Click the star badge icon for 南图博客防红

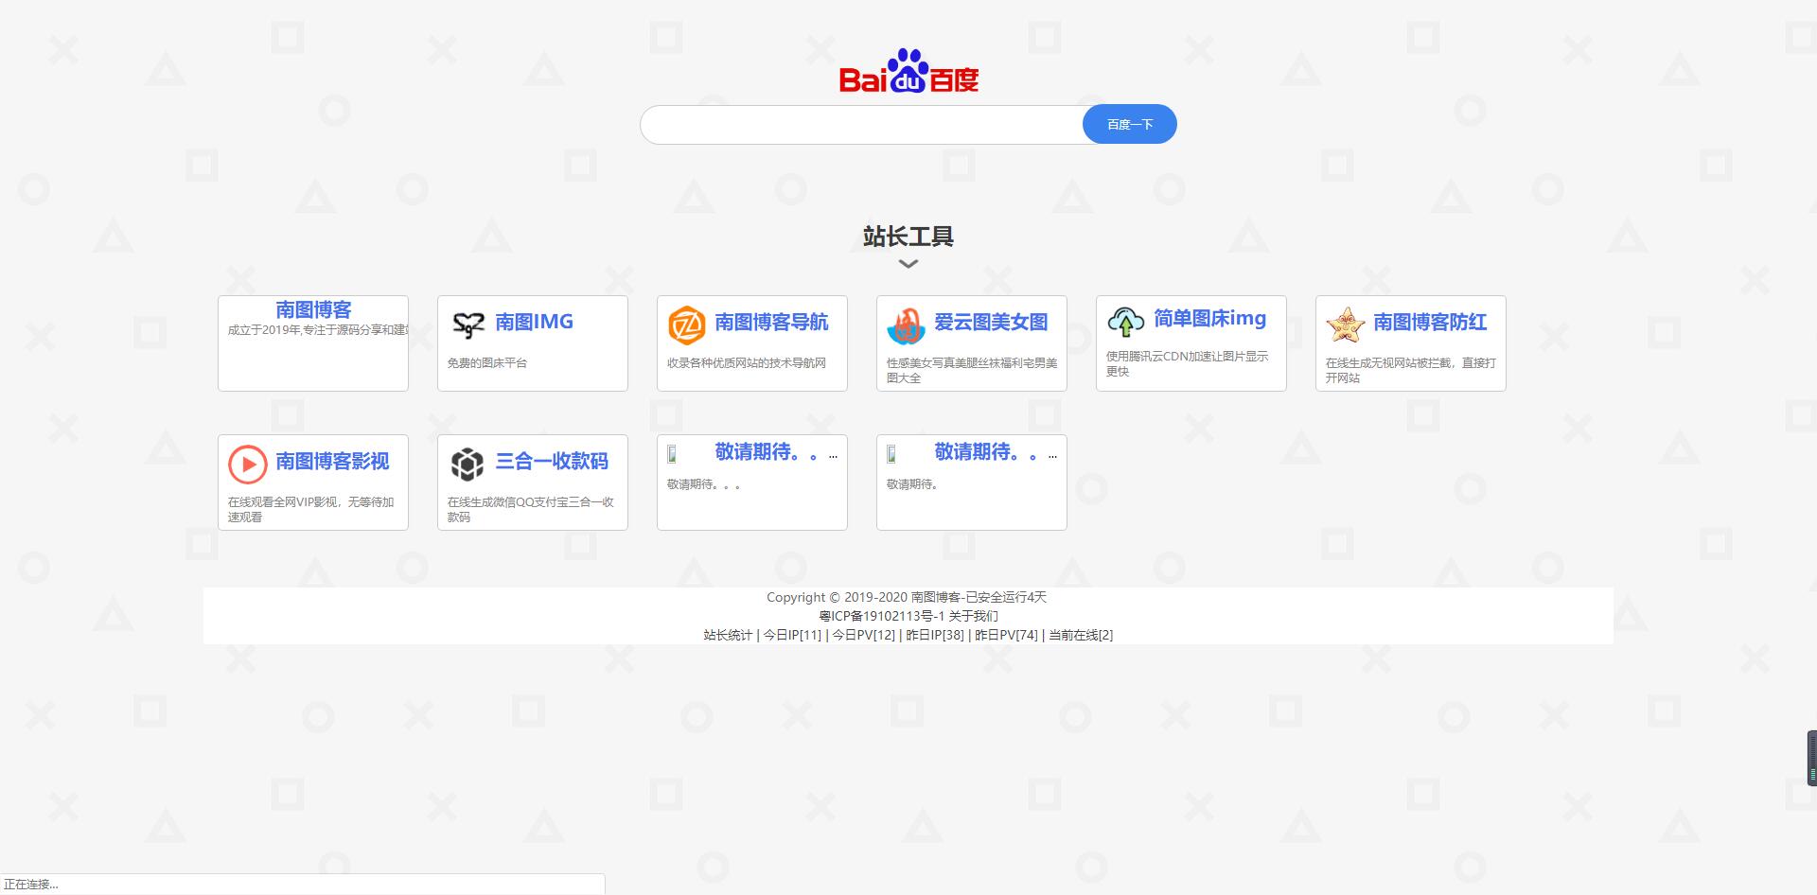click(1345, 325)
